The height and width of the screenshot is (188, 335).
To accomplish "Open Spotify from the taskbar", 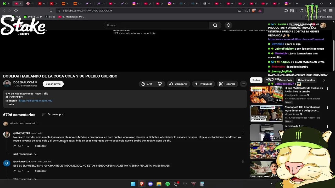I will (167, 184).
